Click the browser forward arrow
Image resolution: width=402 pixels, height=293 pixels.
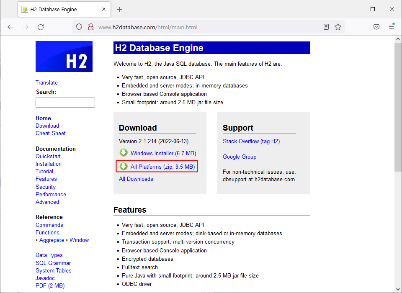click(x=26, y=27)
